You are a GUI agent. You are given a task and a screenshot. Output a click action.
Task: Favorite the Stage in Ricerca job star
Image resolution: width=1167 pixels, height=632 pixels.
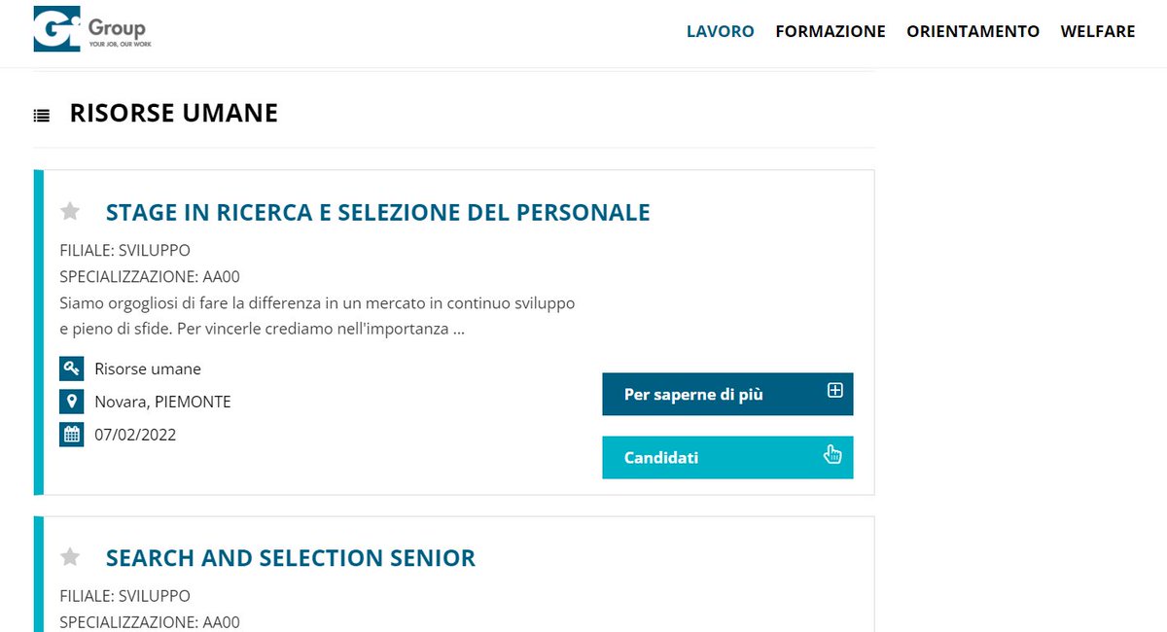tap(70, 211)
